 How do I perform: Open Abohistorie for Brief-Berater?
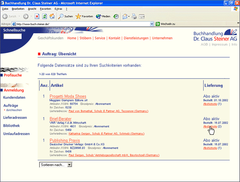pos(210,127)
